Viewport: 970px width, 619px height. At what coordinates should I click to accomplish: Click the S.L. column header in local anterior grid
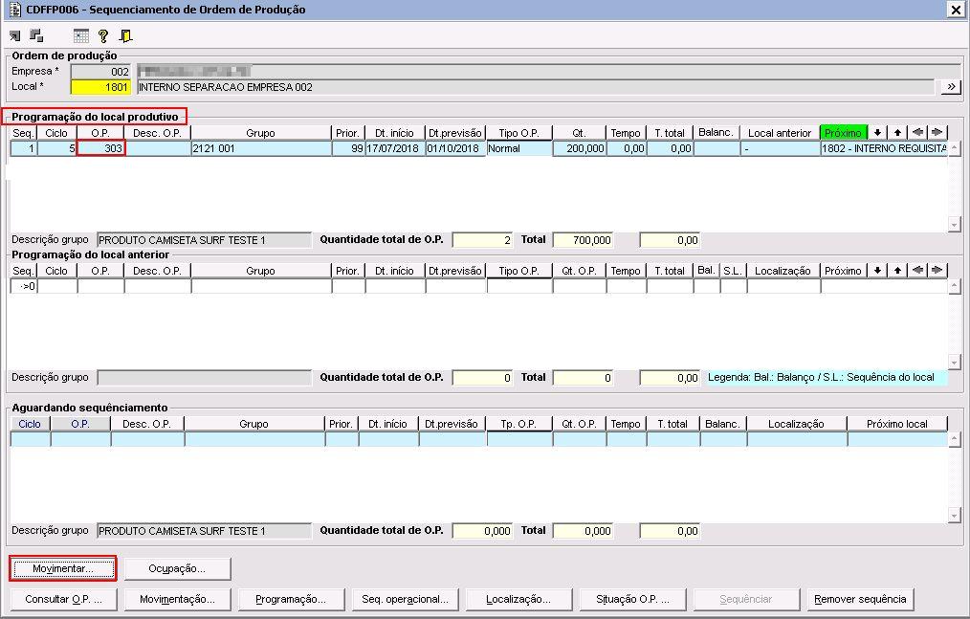733,271
